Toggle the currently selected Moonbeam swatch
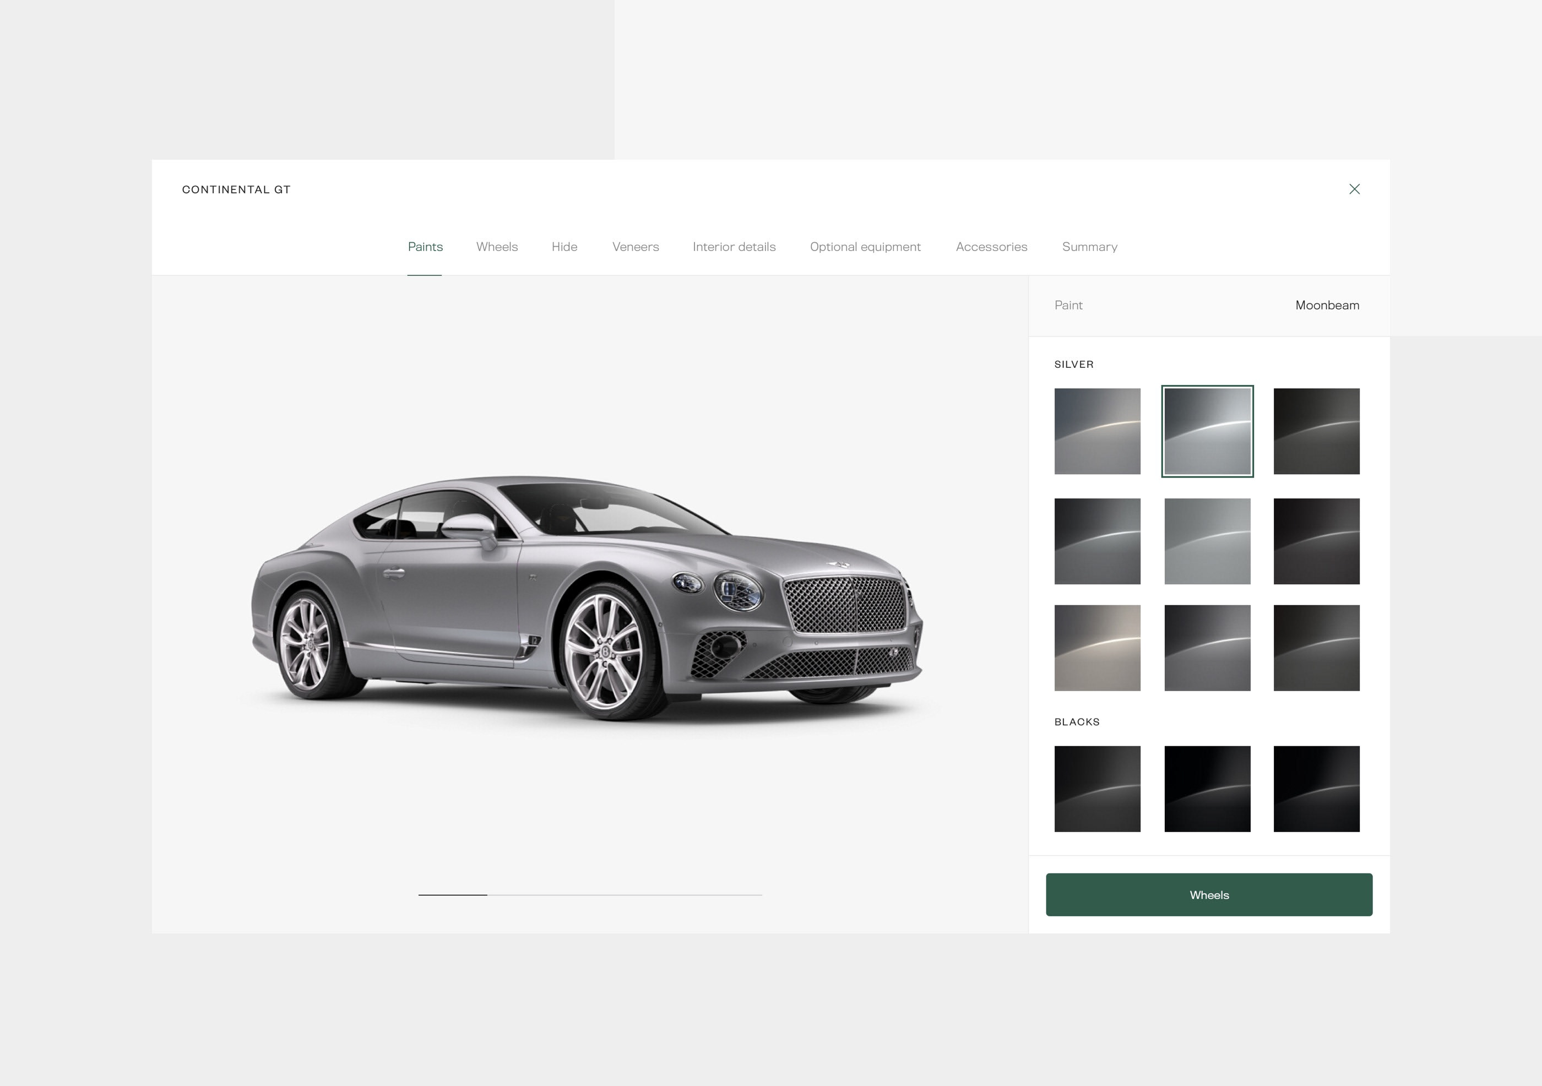The height and width of the screenshot is (1086, 1542). tap(1207, 430)
